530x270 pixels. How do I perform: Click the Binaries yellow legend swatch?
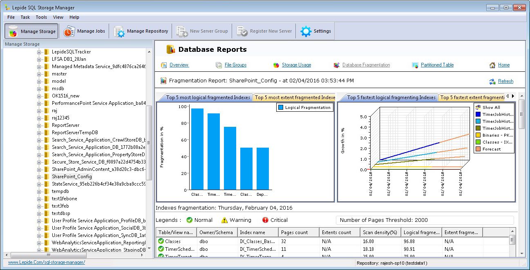tap(478, 135)
